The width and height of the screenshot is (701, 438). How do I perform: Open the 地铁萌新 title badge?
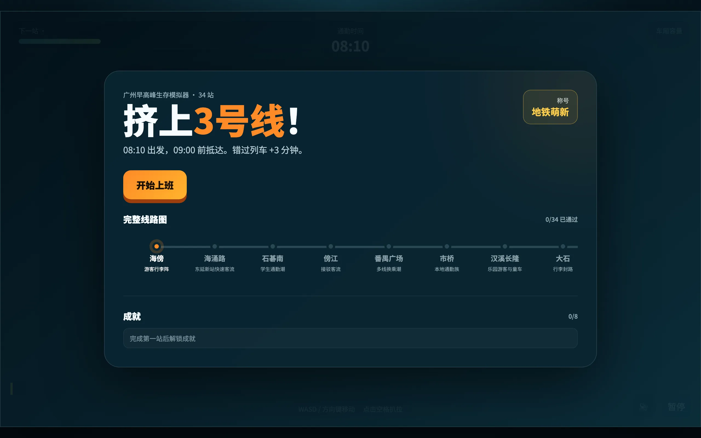coord(550,107)
